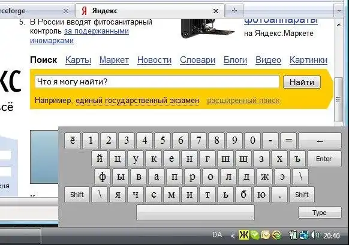349x245 pixels.
Task: Tap the ю key on virtual keyboard
Action: (261, 195)
